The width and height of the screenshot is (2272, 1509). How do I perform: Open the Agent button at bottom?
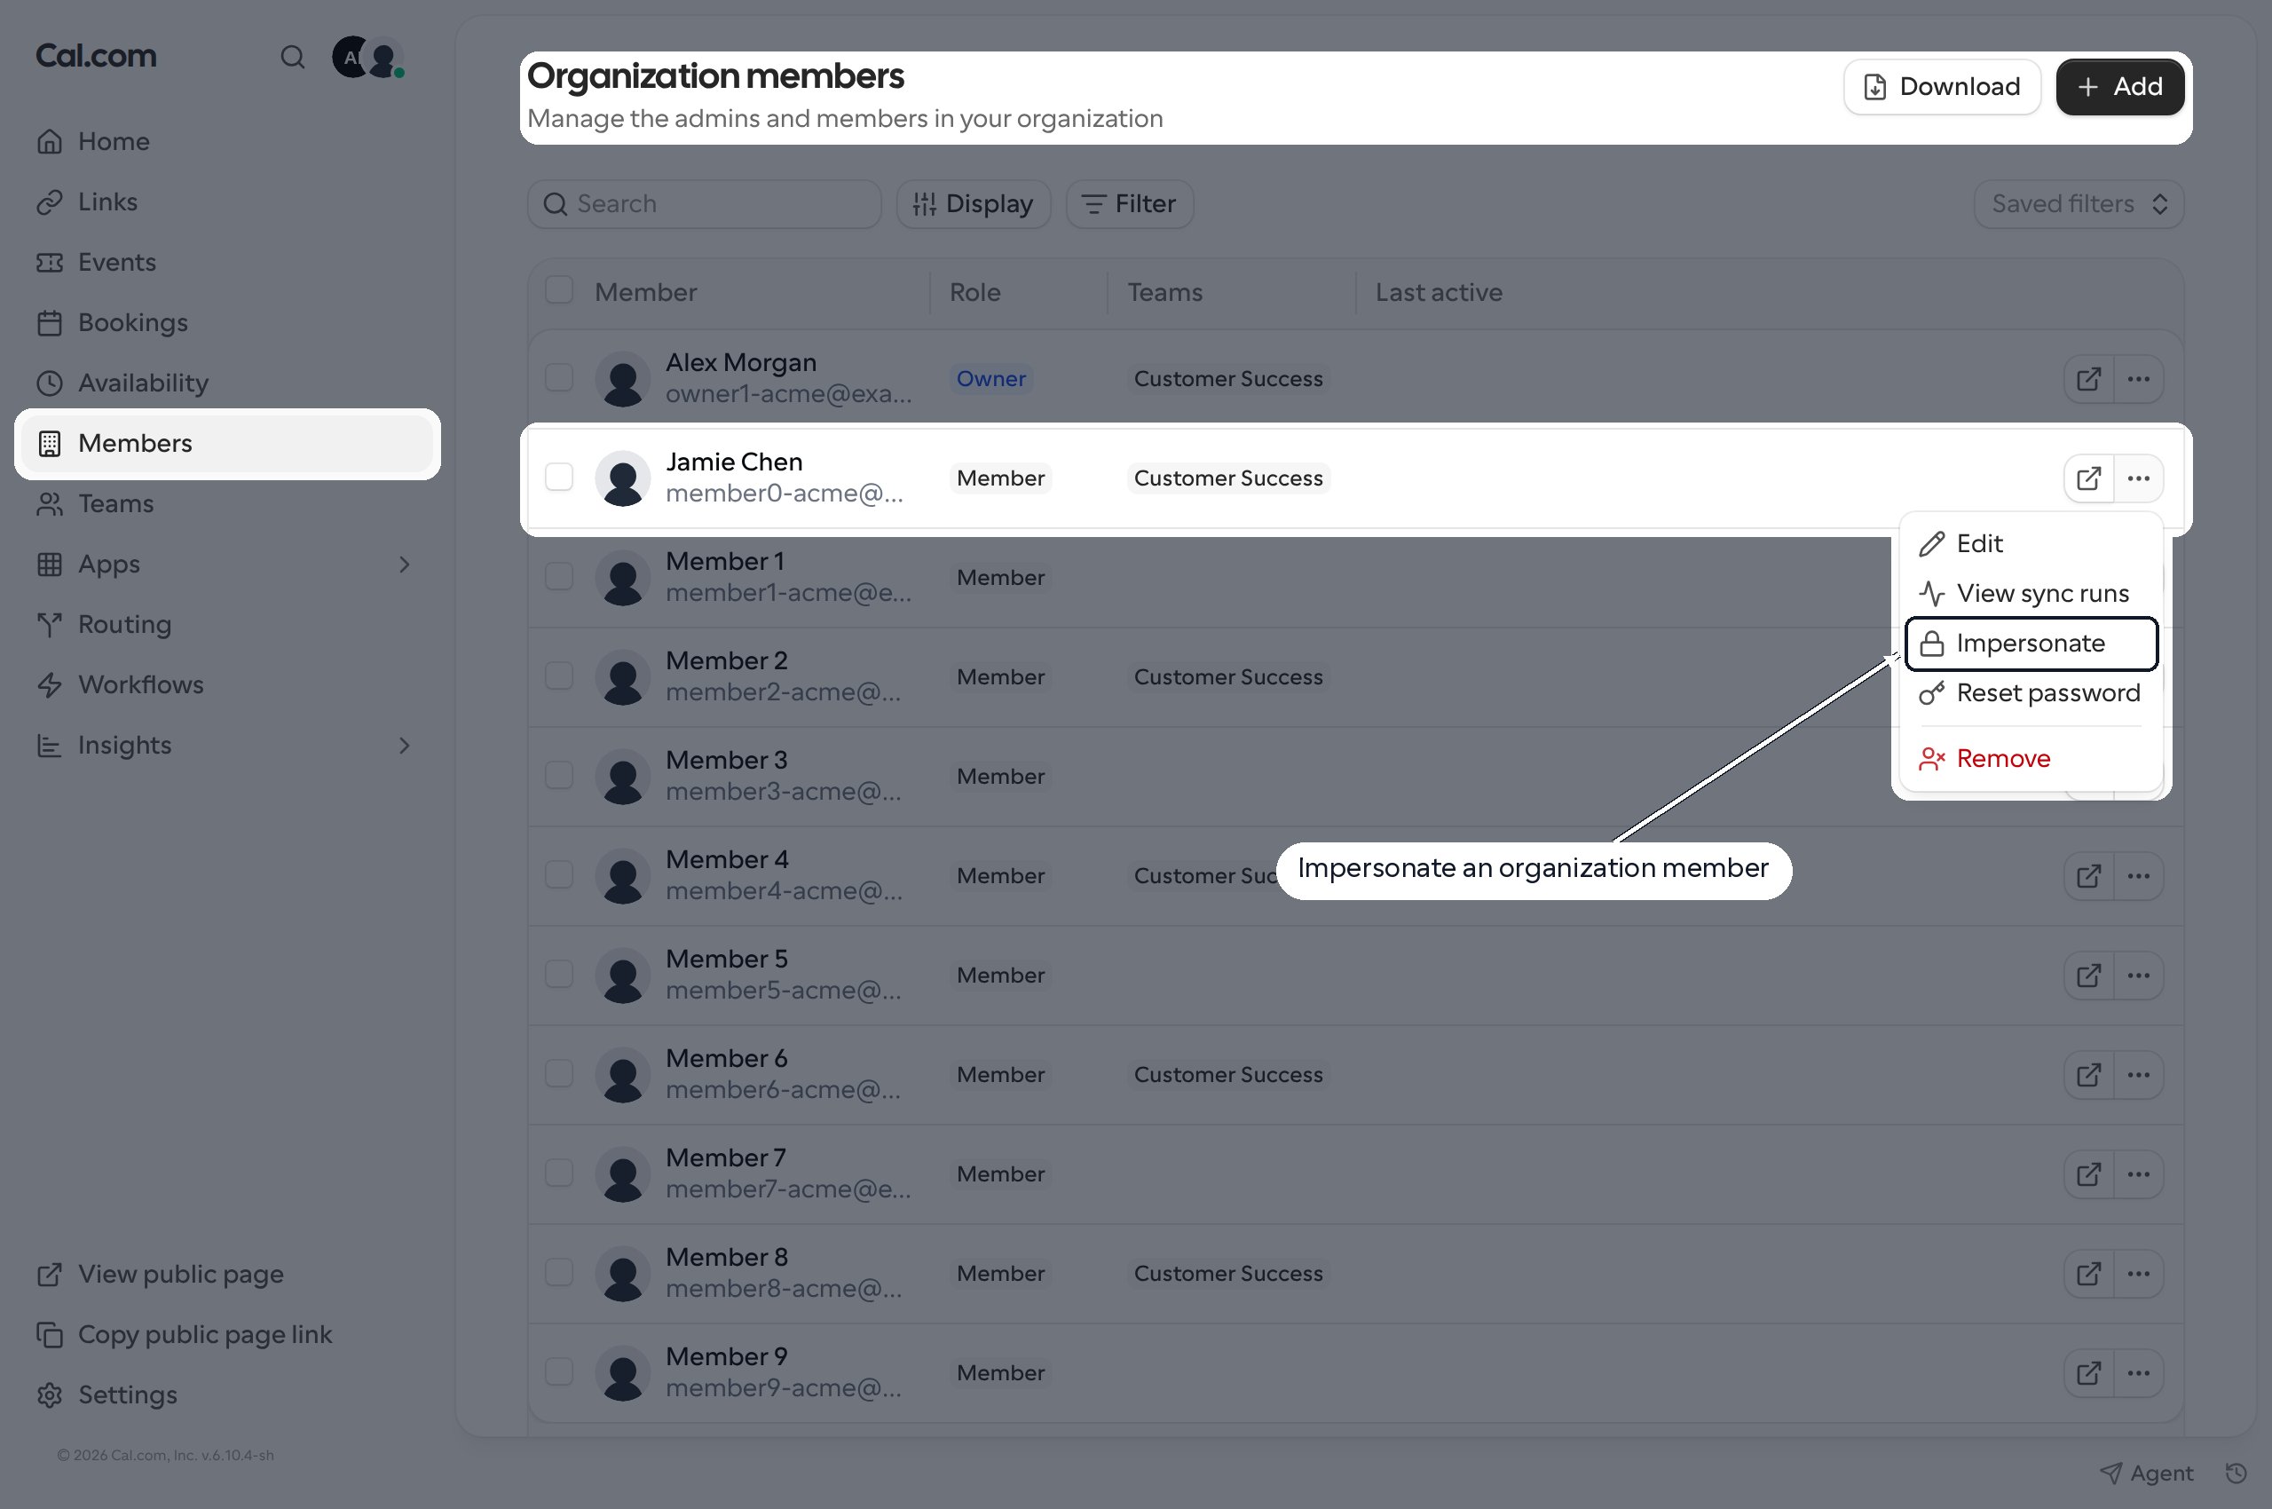[x=2147, y=1473]
